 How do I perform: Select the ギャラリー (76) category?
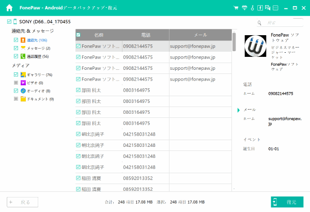click(x=40, y=75)
